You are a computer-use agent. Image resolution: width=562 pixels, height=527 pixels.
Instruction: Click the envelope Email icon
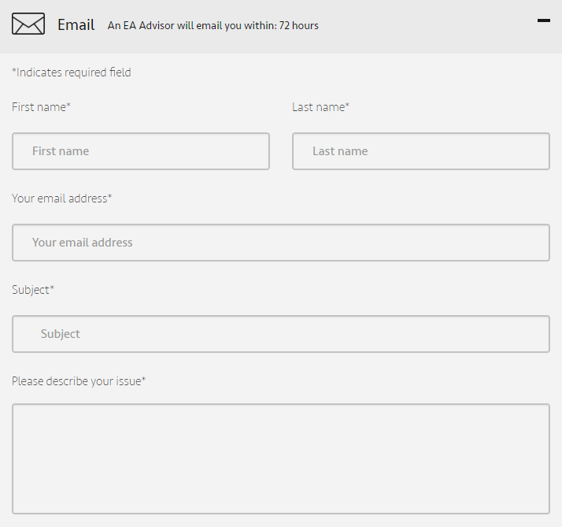(x=28, y=24)
